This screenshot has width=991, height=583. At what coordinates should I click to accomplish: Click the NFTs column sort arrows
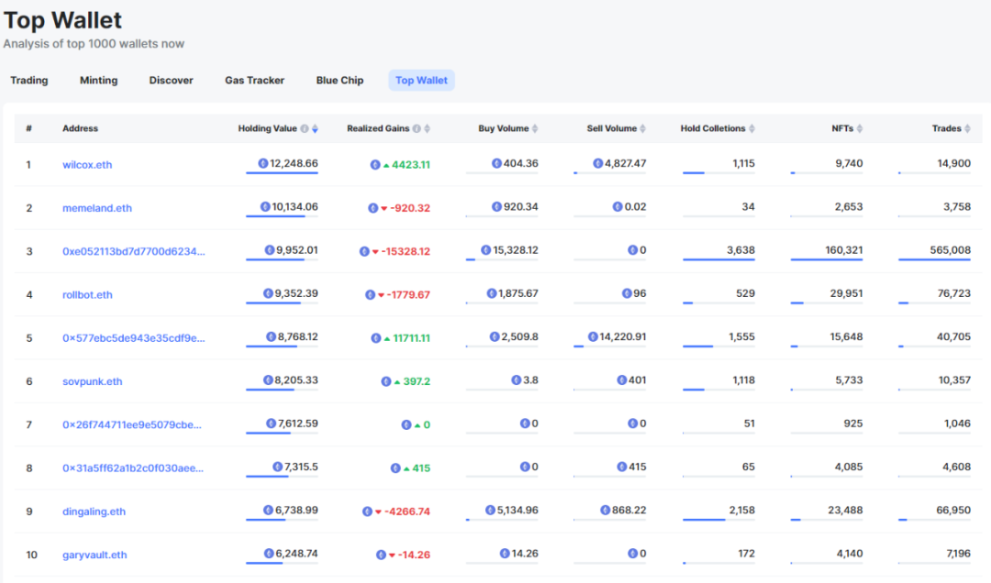(860, 129)
